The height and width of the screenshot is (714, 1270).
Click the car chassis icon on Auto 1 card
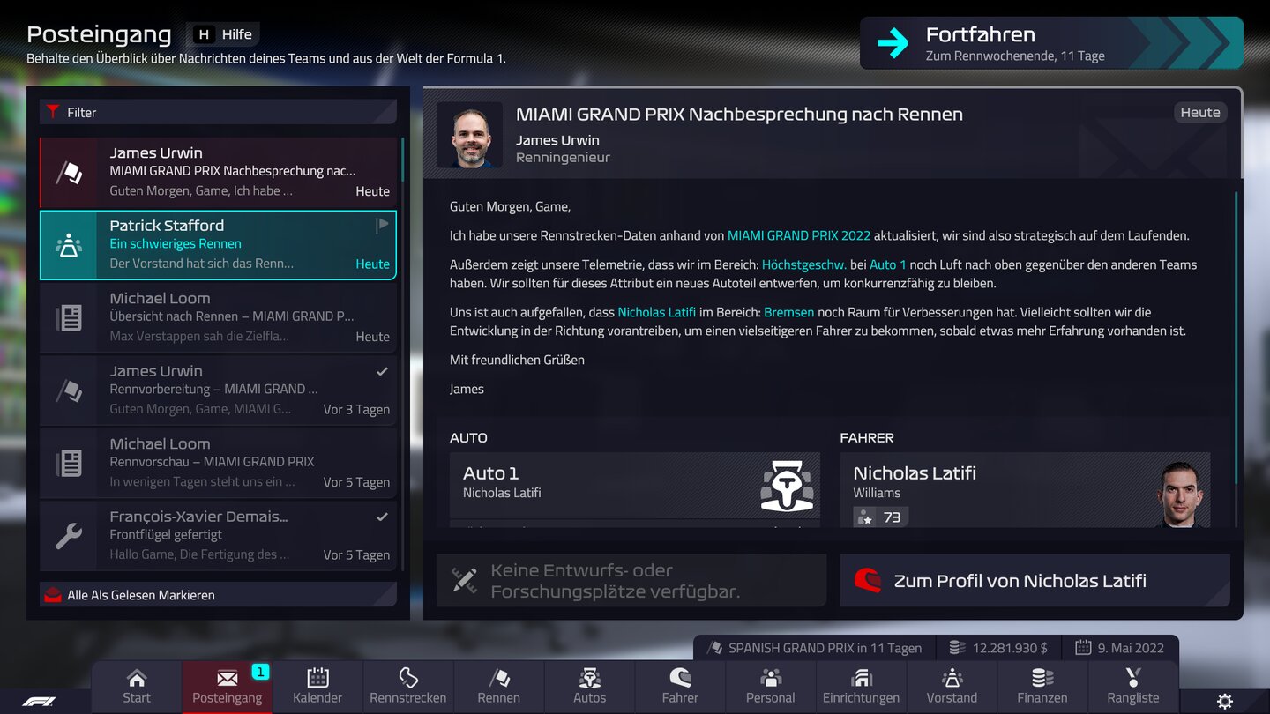click(787, 486)
